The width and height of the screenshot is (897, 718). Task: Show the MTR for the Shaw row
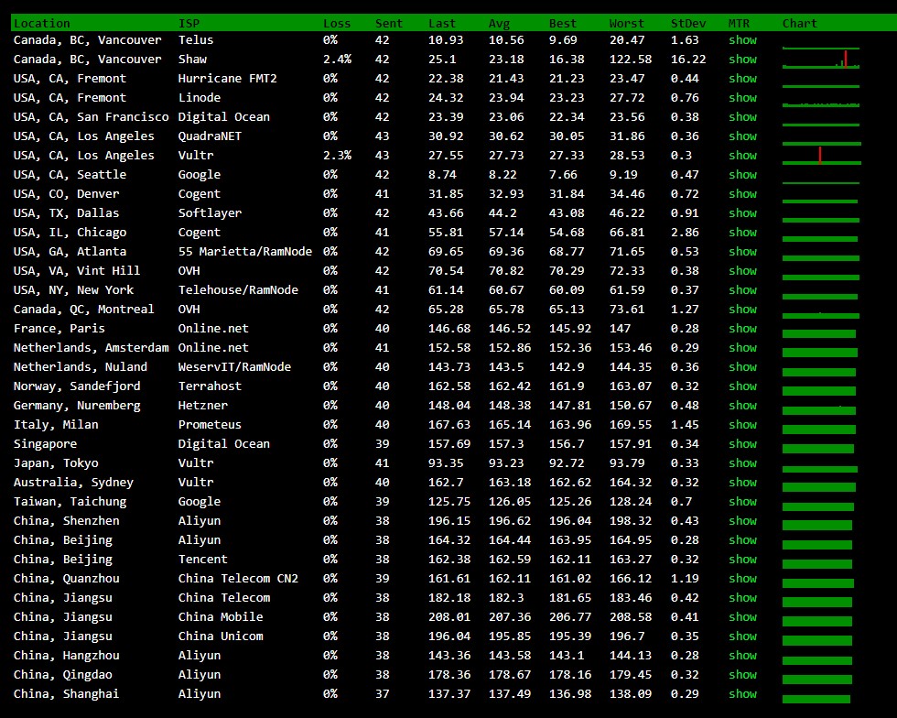pyautogui.click(x=742, y=60)
